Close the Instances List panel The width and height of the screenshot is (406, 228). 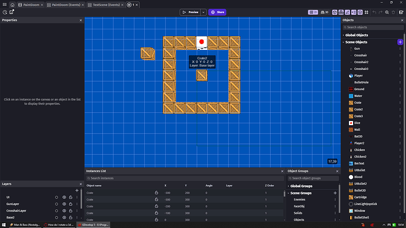click(x=282, y=171)
